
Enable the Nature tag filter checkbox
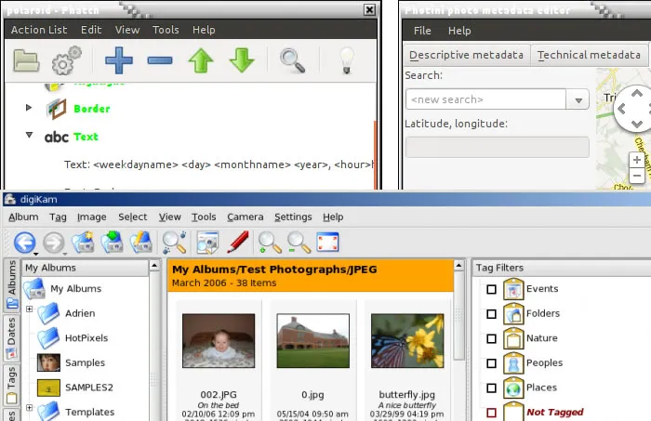click(491, 338)
